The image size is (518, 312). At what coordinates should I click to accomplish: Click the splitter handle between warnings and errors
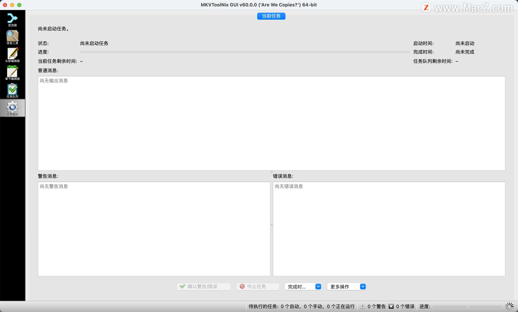pyautogui.click(x=272, y=225)
